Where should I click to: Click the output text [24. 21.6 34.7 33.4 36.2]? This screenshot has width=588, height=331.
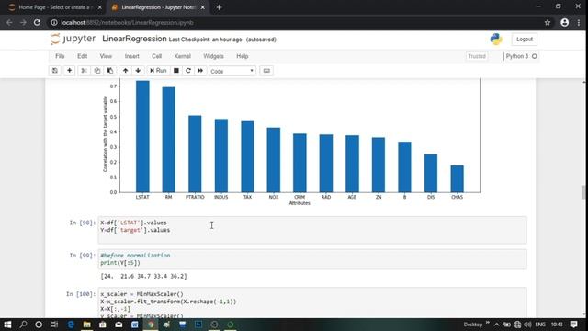tap(143, 276)
